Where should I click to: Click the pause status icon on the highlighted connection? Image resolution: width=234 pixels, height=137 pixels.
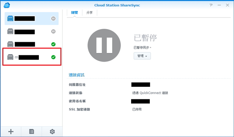53,19
